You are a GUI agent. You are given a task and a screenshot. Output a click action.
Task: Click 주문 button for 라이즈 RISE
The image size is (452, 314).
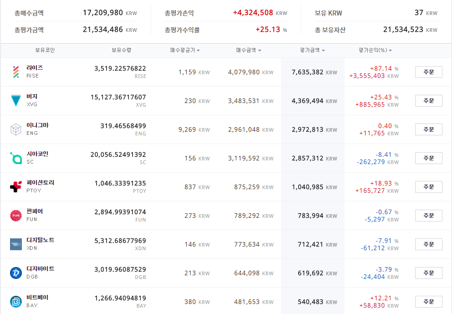tap(429, 72)
